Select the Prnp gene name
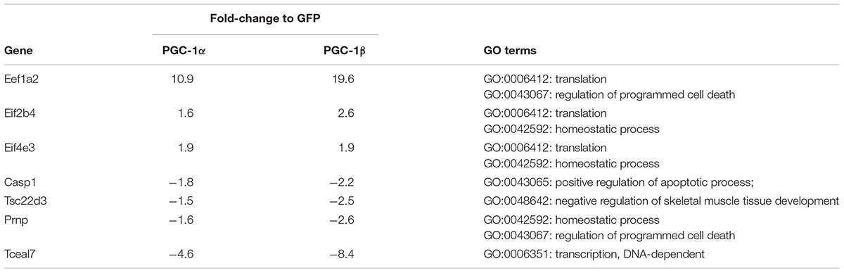 (15, 220)
